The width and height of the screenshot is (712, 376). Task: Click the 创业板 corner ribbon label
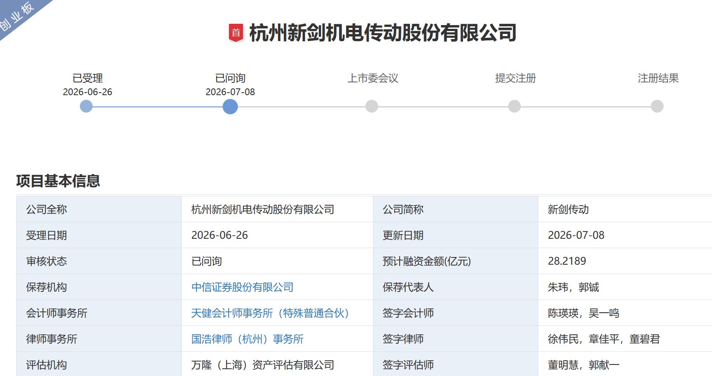(17, 16)
